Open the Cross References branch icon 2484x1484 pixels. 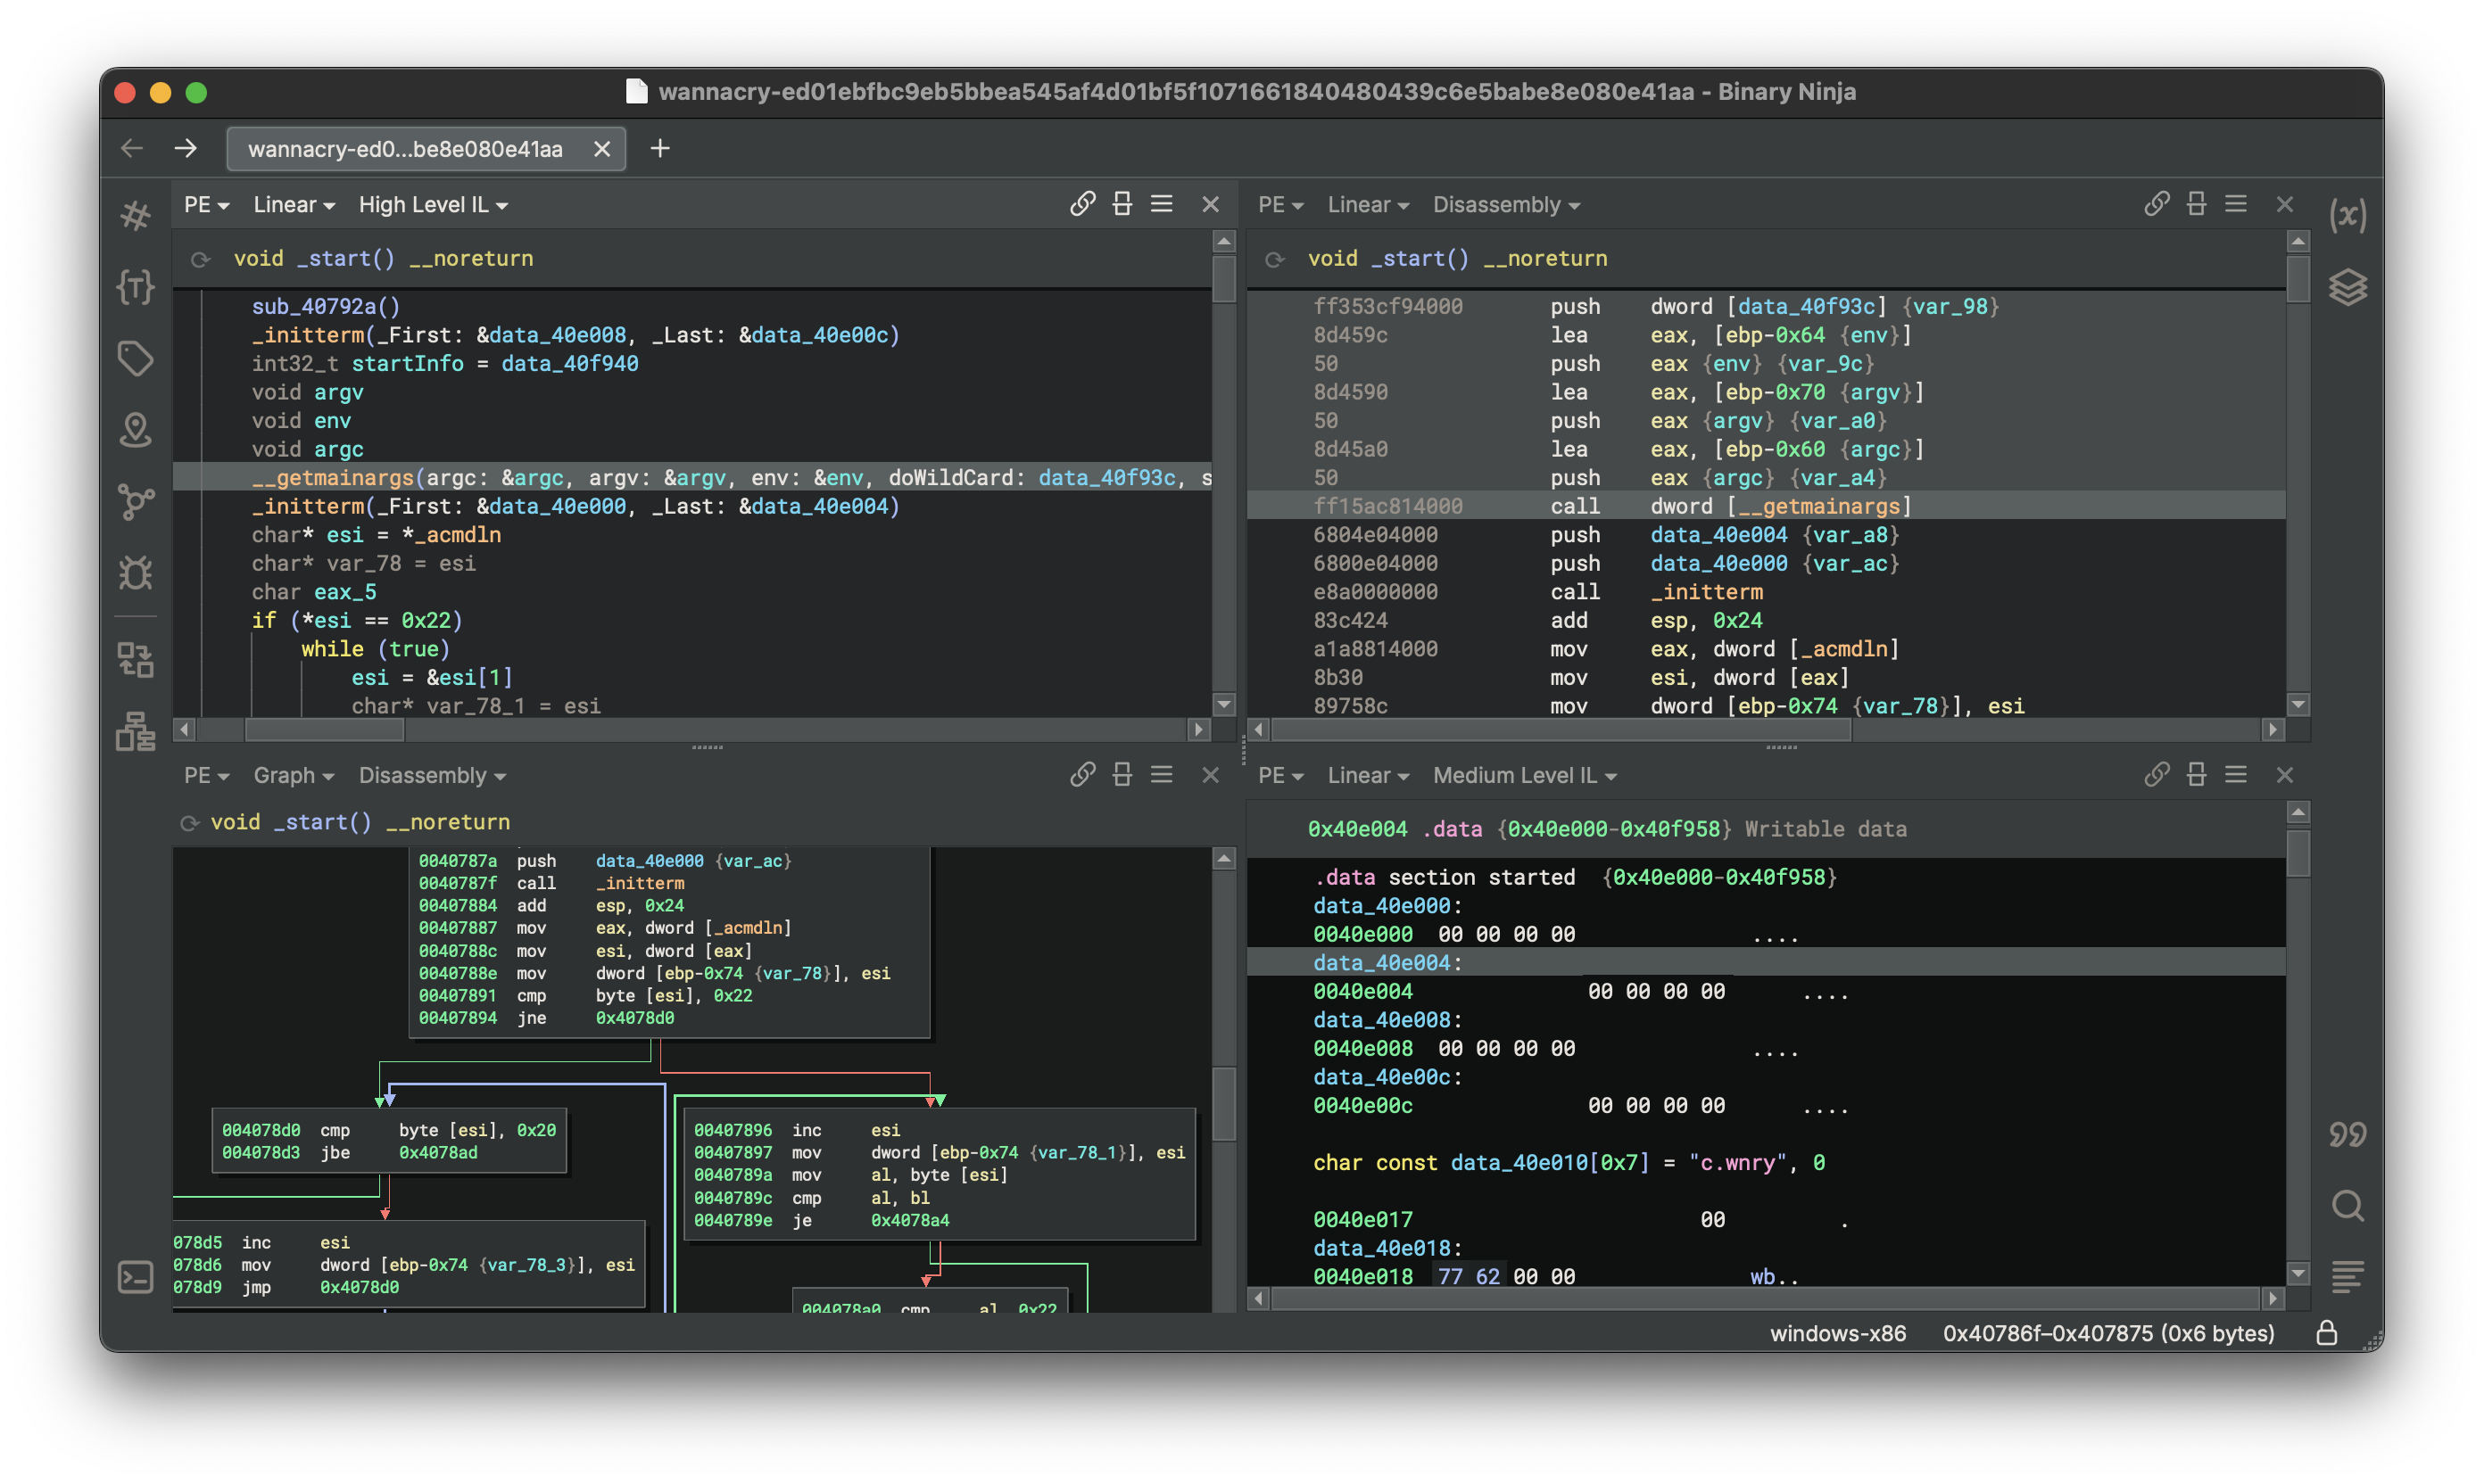point(135,502)
